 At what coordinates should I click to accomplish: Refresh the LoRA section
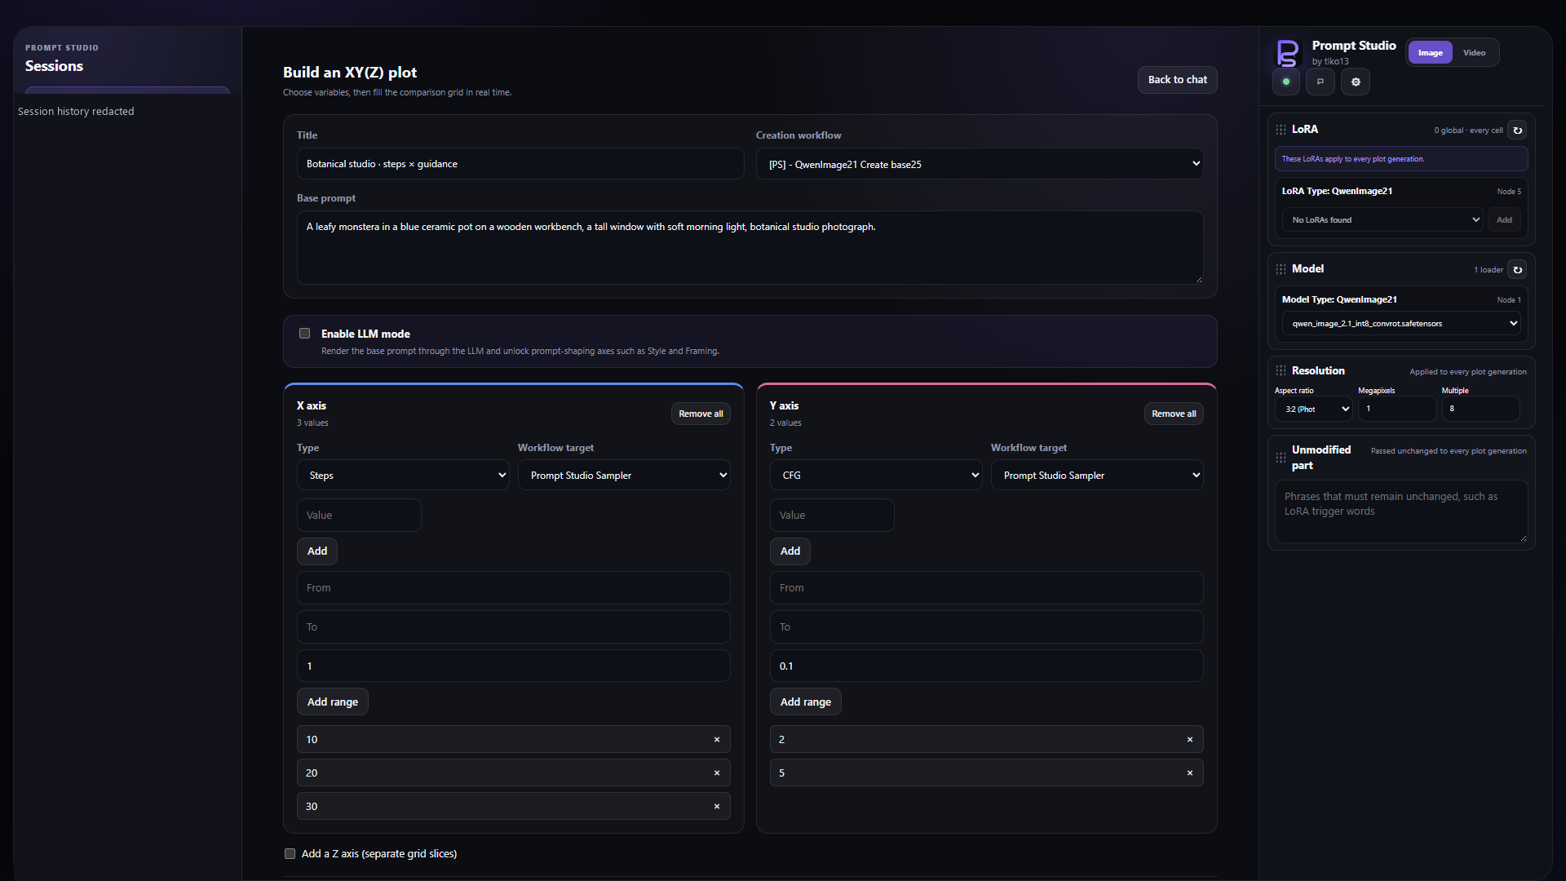(x=1517, y=131)
